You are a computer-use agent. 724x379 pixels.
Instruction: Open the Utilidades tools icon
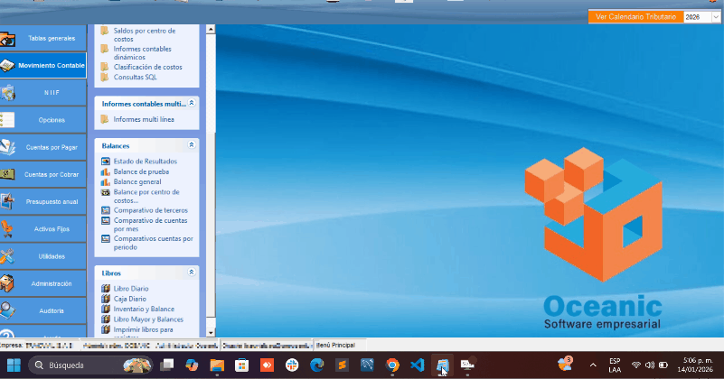pos(8,256)
